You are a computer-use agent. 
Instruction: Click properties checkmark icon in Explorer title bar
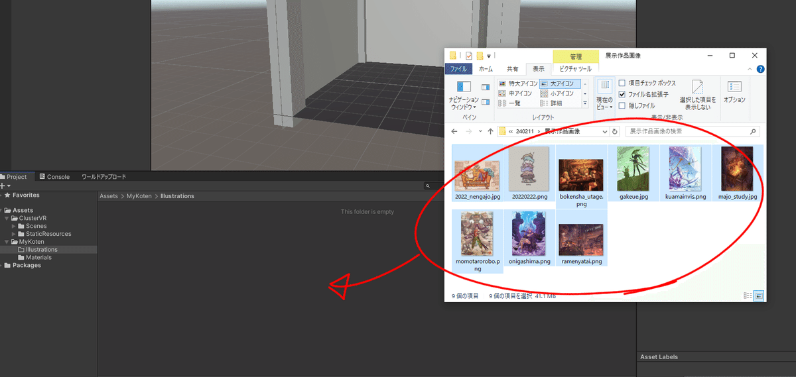click(468, 56)
